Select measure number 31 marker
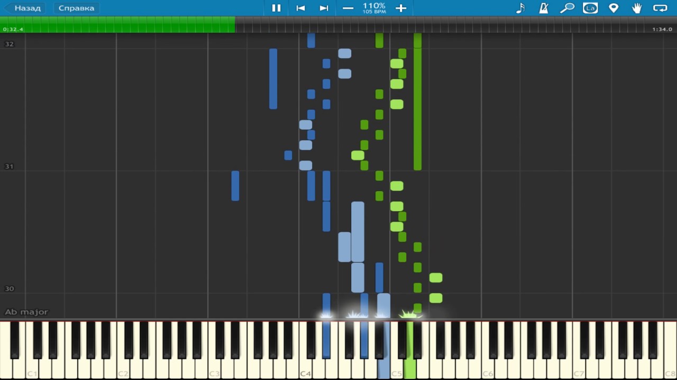The width and height of the screenshot is (677, 380). click(9, 166)
